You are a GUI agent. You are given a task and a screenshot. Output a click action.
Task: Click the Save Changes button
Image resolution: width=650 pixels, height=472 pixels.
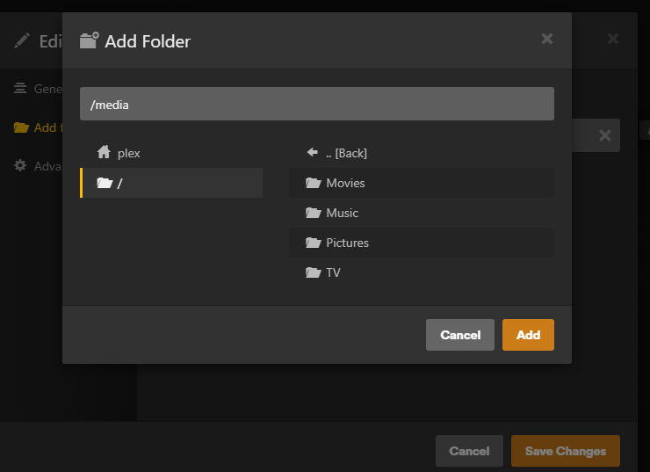point(565,451)
